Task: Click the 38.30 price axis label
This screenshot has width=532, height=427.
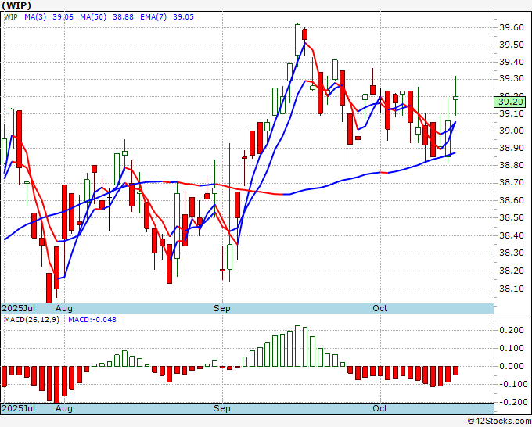Action: point(512,253)
